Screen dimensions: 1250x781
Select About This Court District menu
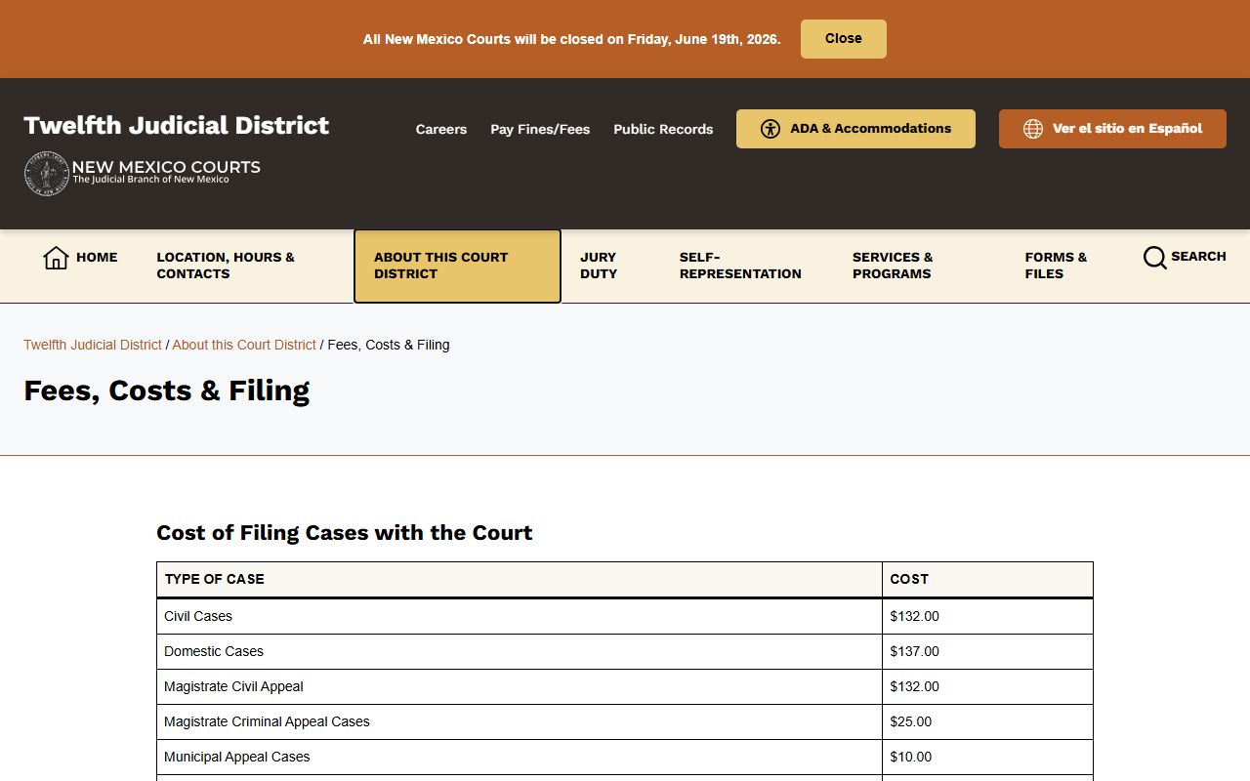(457, 267)
